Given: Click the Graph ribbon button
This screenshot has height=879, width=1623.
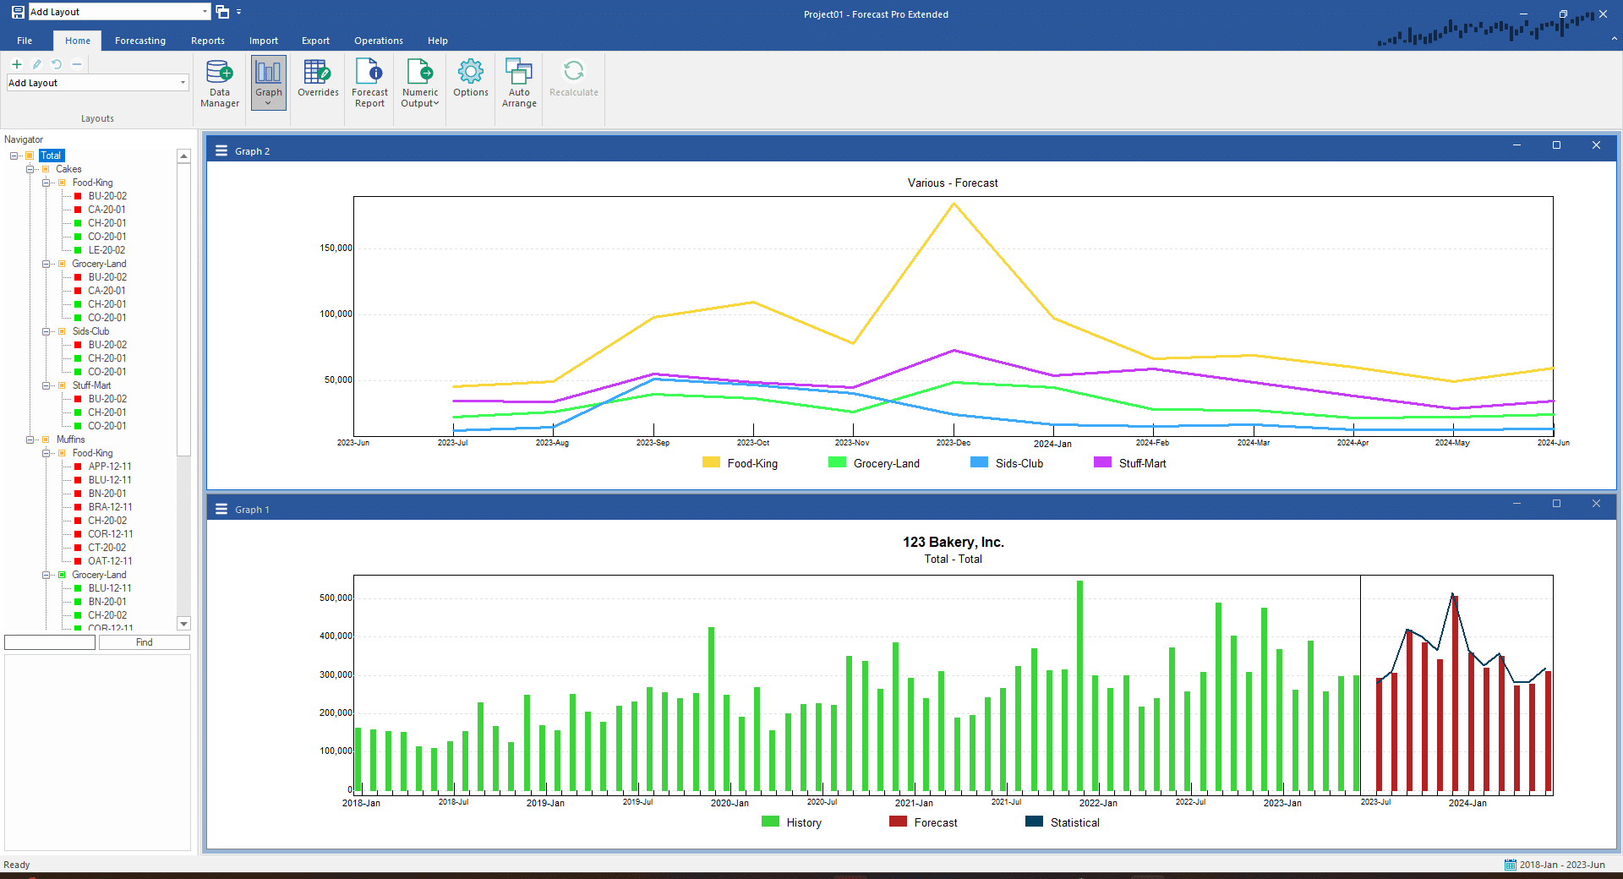Looking at the screenshot, I should pos(269,83).
